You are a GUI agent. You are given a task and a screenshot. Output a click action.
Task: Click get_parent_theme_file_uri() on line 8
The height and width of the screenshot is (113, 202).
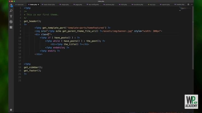click(80, 31)
